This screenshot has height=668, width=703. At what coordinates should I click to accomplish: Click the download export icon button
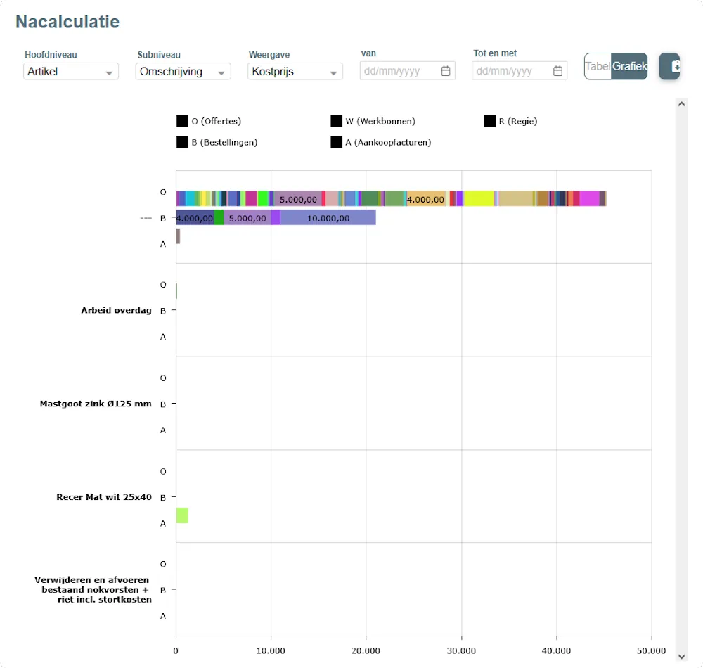click(x=669, y=66)
